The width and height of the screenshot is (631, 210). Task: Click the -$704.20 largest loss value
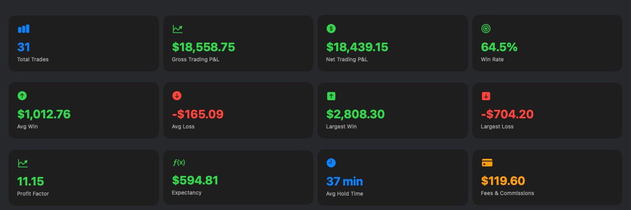click(x=507, y=114)
